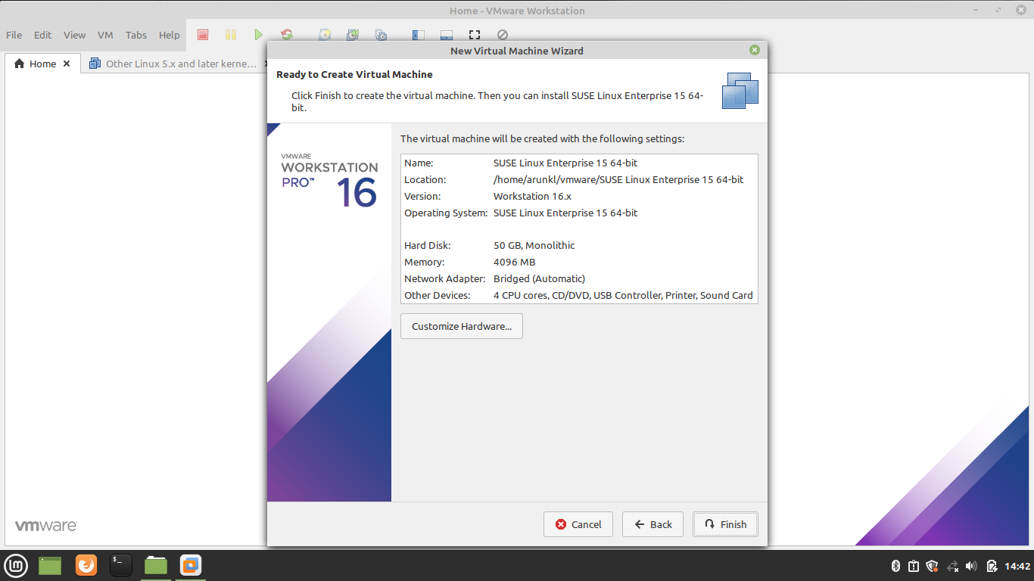Open the Help menu

point(170,35)
